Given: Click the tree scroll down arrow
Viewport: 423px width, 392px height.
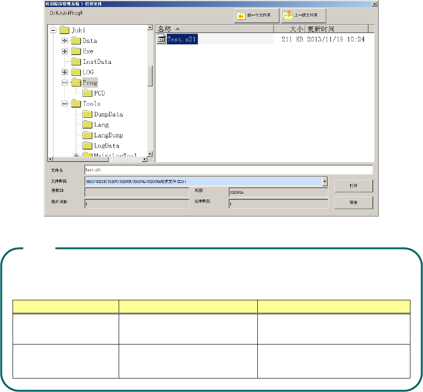Looking at the screenshot, I should pyautogui.click(x=150, y=154).
